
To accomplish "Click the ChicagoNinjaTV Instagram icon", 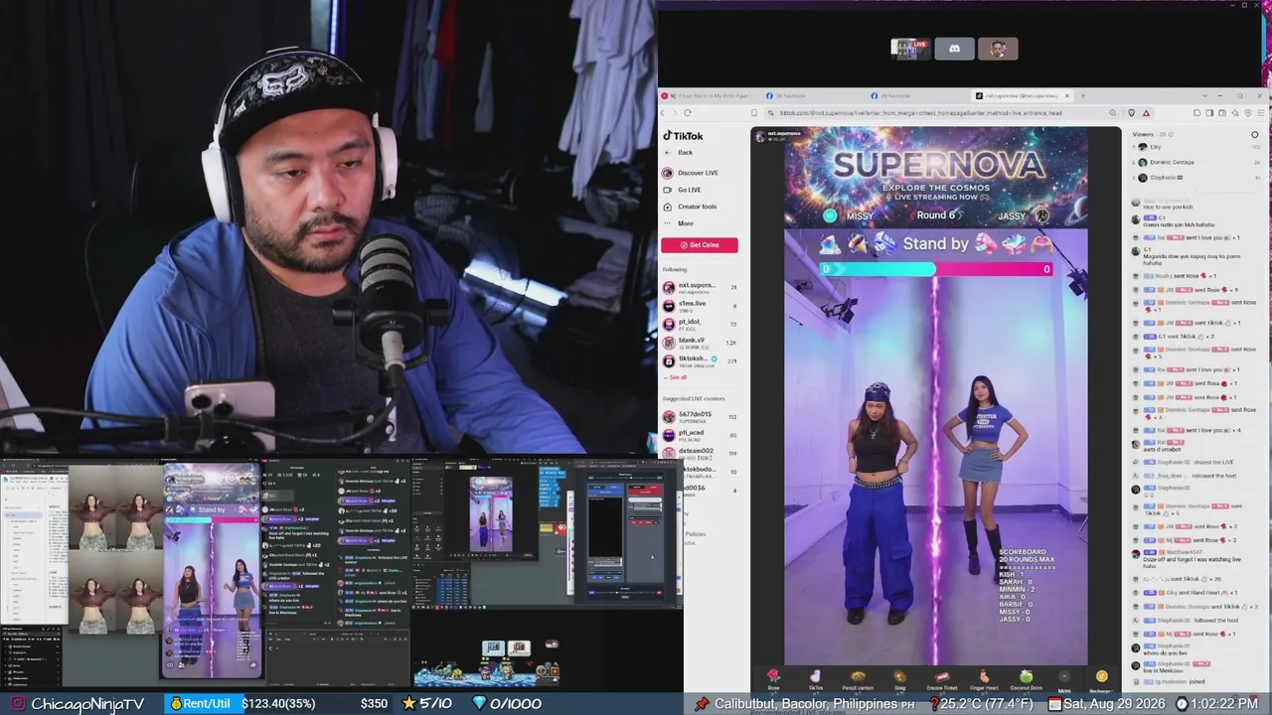I will (x=17, y=703).
